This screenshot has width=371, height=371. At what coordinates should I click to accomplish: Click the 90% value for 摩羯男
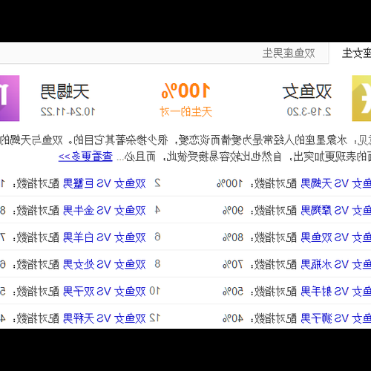(233, 211)
